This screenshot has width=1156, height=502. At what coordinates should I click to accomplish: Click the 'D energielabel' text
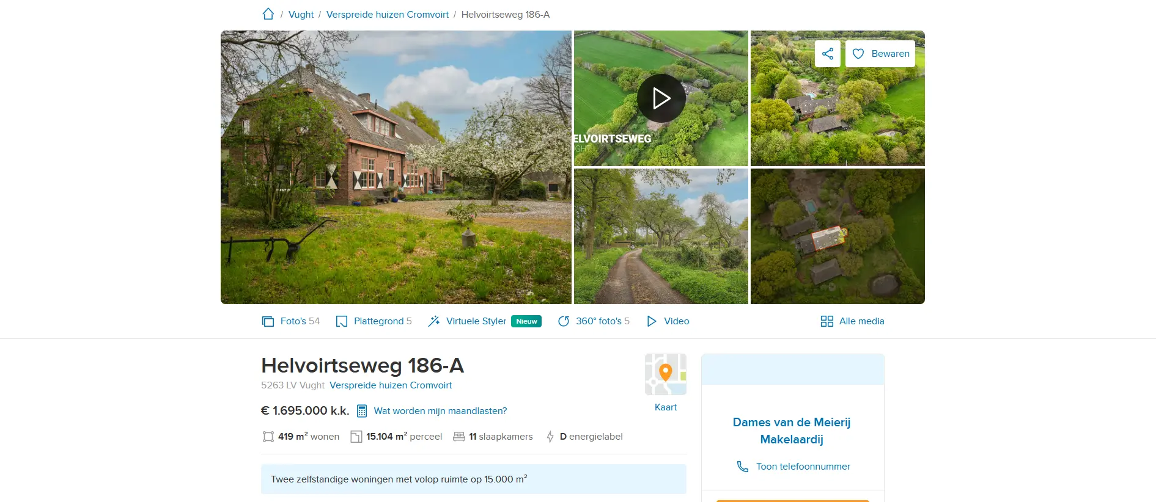[591, 437]
